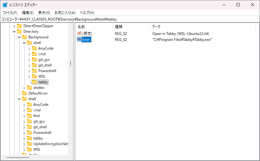Select the (既定) value name
The width and height of the screenshot is (260, 161).
[87, 33]
